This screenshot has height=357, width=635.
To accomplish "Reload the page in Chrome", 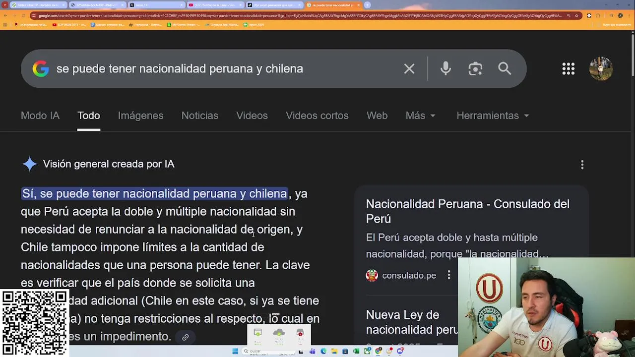I will (23, 15).
